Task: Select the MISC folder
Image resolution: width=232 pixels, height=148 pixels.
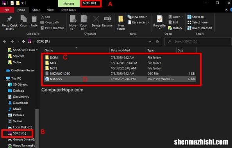Action: [x=120, y=63]
